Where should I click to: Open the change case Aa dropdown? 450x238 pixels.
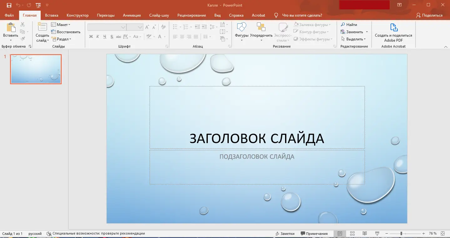137,37
